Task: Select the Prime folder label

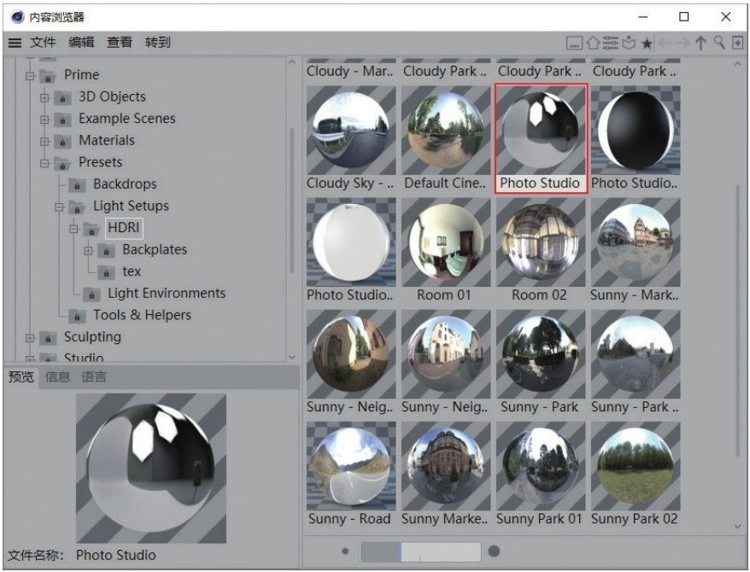Action: 82,75
